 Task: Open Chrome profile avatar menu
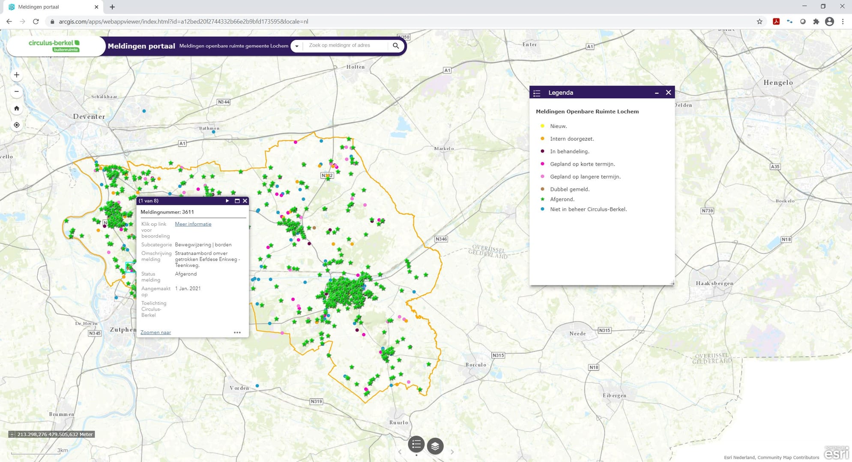(829, 21)
